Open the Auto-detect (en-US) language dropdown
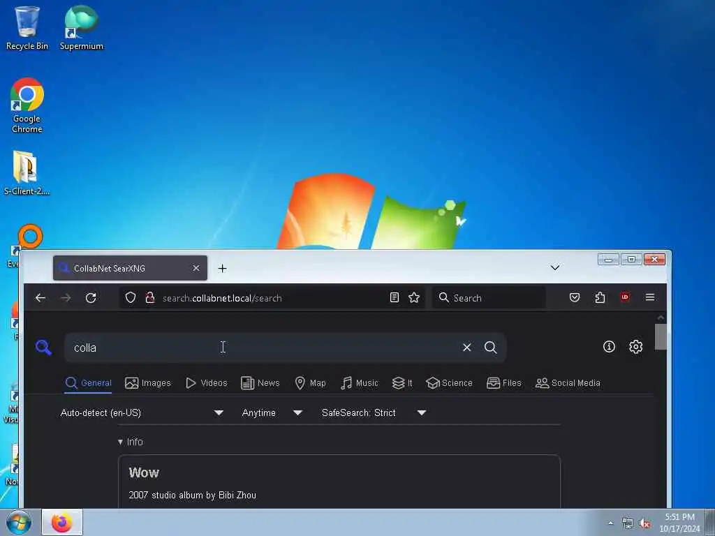The width and height of the screenshot is (715, 536). pos(142,413)
